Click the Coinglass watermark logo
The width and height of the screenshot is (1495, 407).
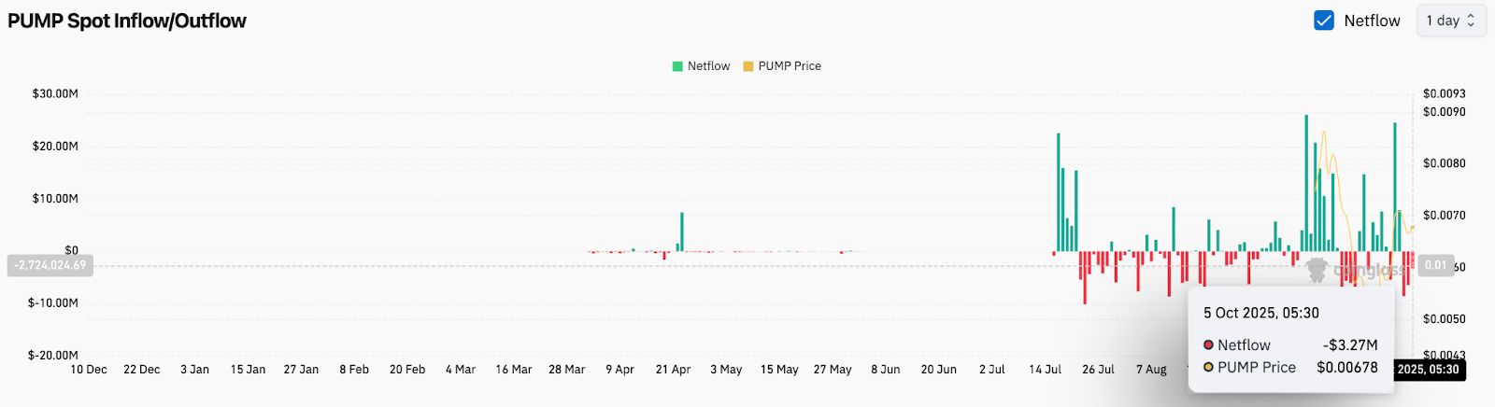point(1317,270)
